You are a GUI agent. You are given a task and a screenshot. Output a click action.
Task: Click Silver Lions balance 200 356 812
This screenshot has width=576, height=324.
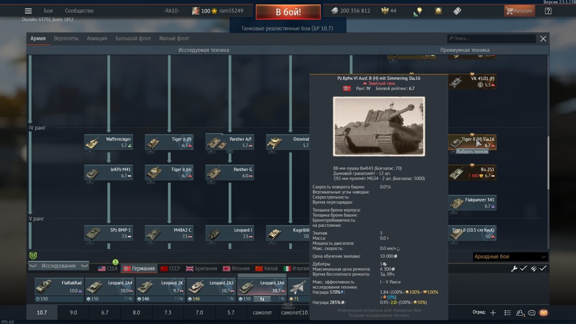point(351,11)
